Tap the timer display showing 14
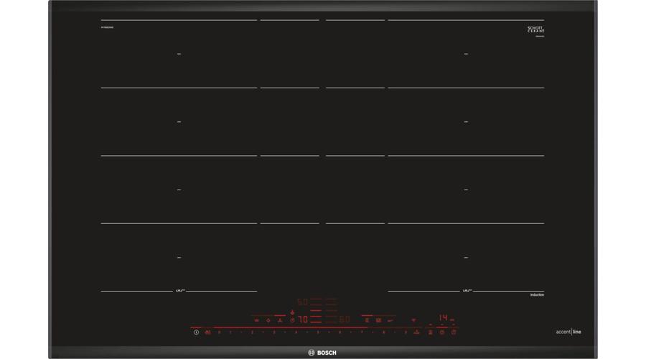 [443, 317]
